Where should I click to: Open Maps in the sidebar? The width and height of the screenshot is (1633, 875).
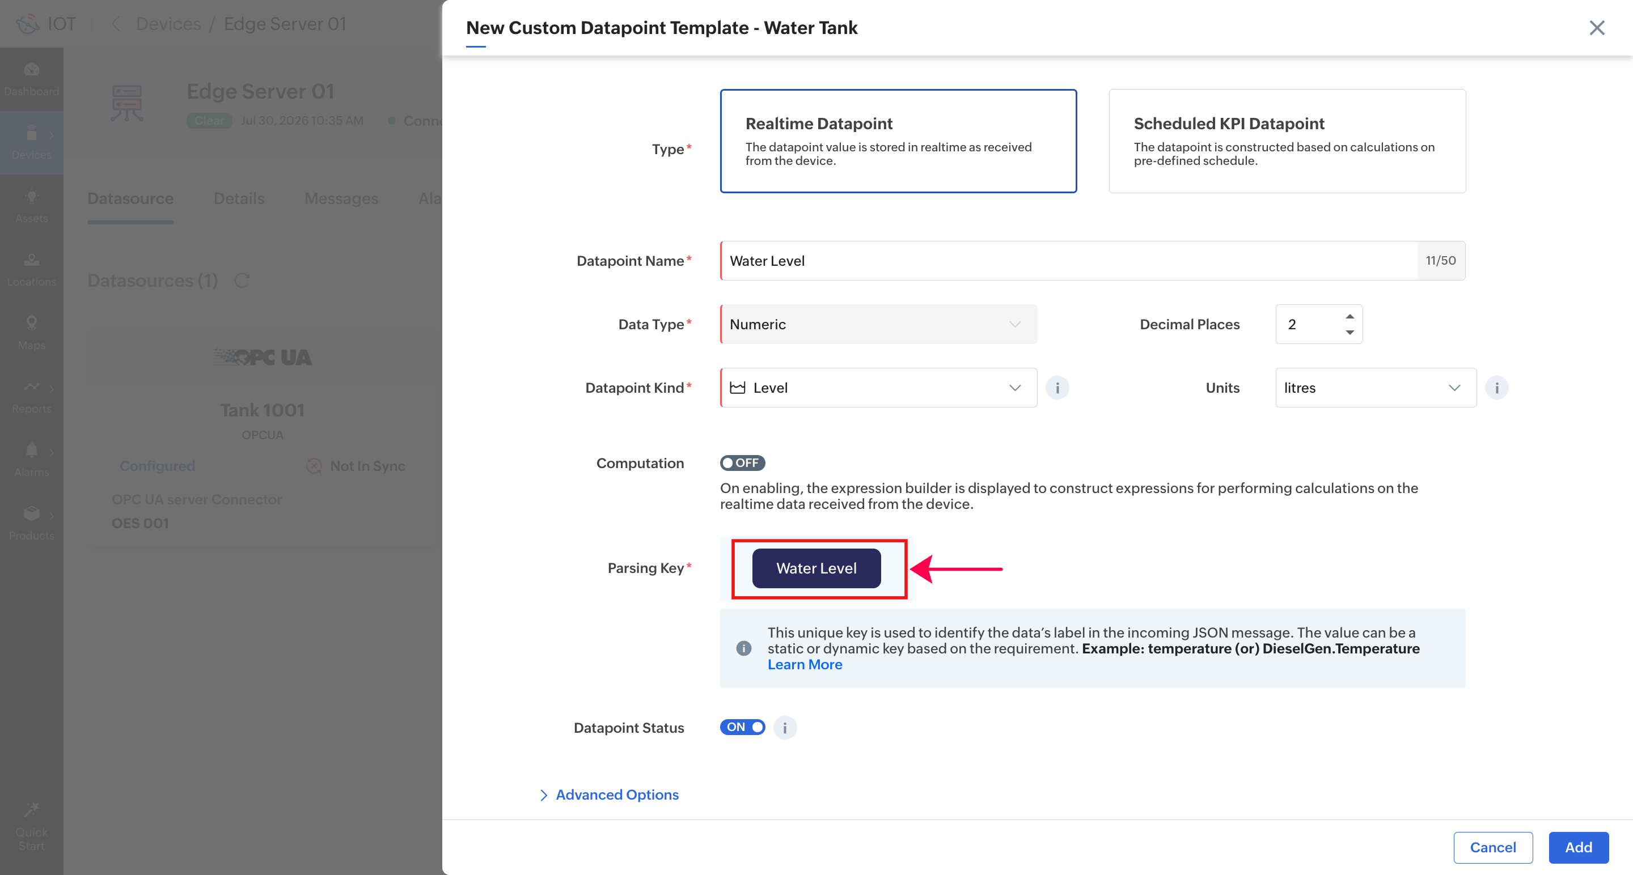32,333
